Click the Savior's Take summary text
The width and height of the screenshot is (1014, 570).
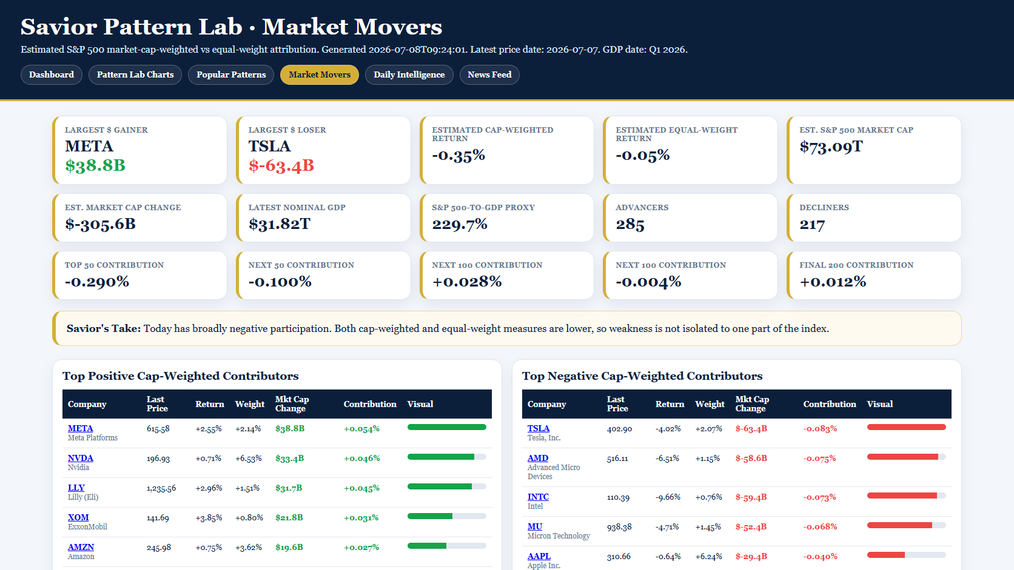[x=448, y=328]
